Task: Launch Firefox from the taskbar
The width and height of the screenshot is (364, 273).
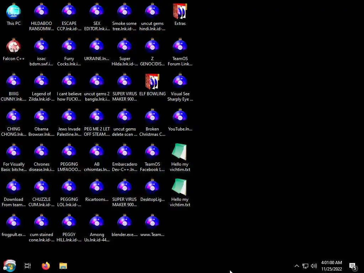Action: tap(46, 266)
